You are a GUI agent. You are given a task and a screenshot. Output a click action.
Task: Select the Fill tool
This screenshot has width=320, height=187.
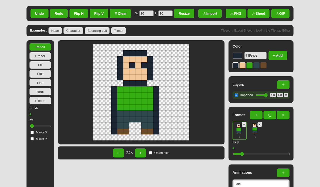[x=40, y=65]
